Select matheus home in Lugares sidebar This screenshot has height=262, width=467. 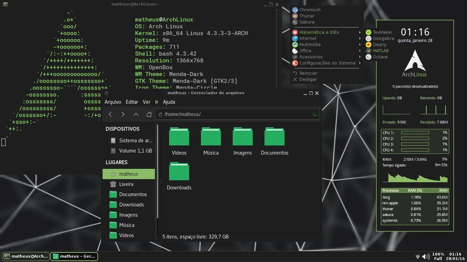pos(129,174)
